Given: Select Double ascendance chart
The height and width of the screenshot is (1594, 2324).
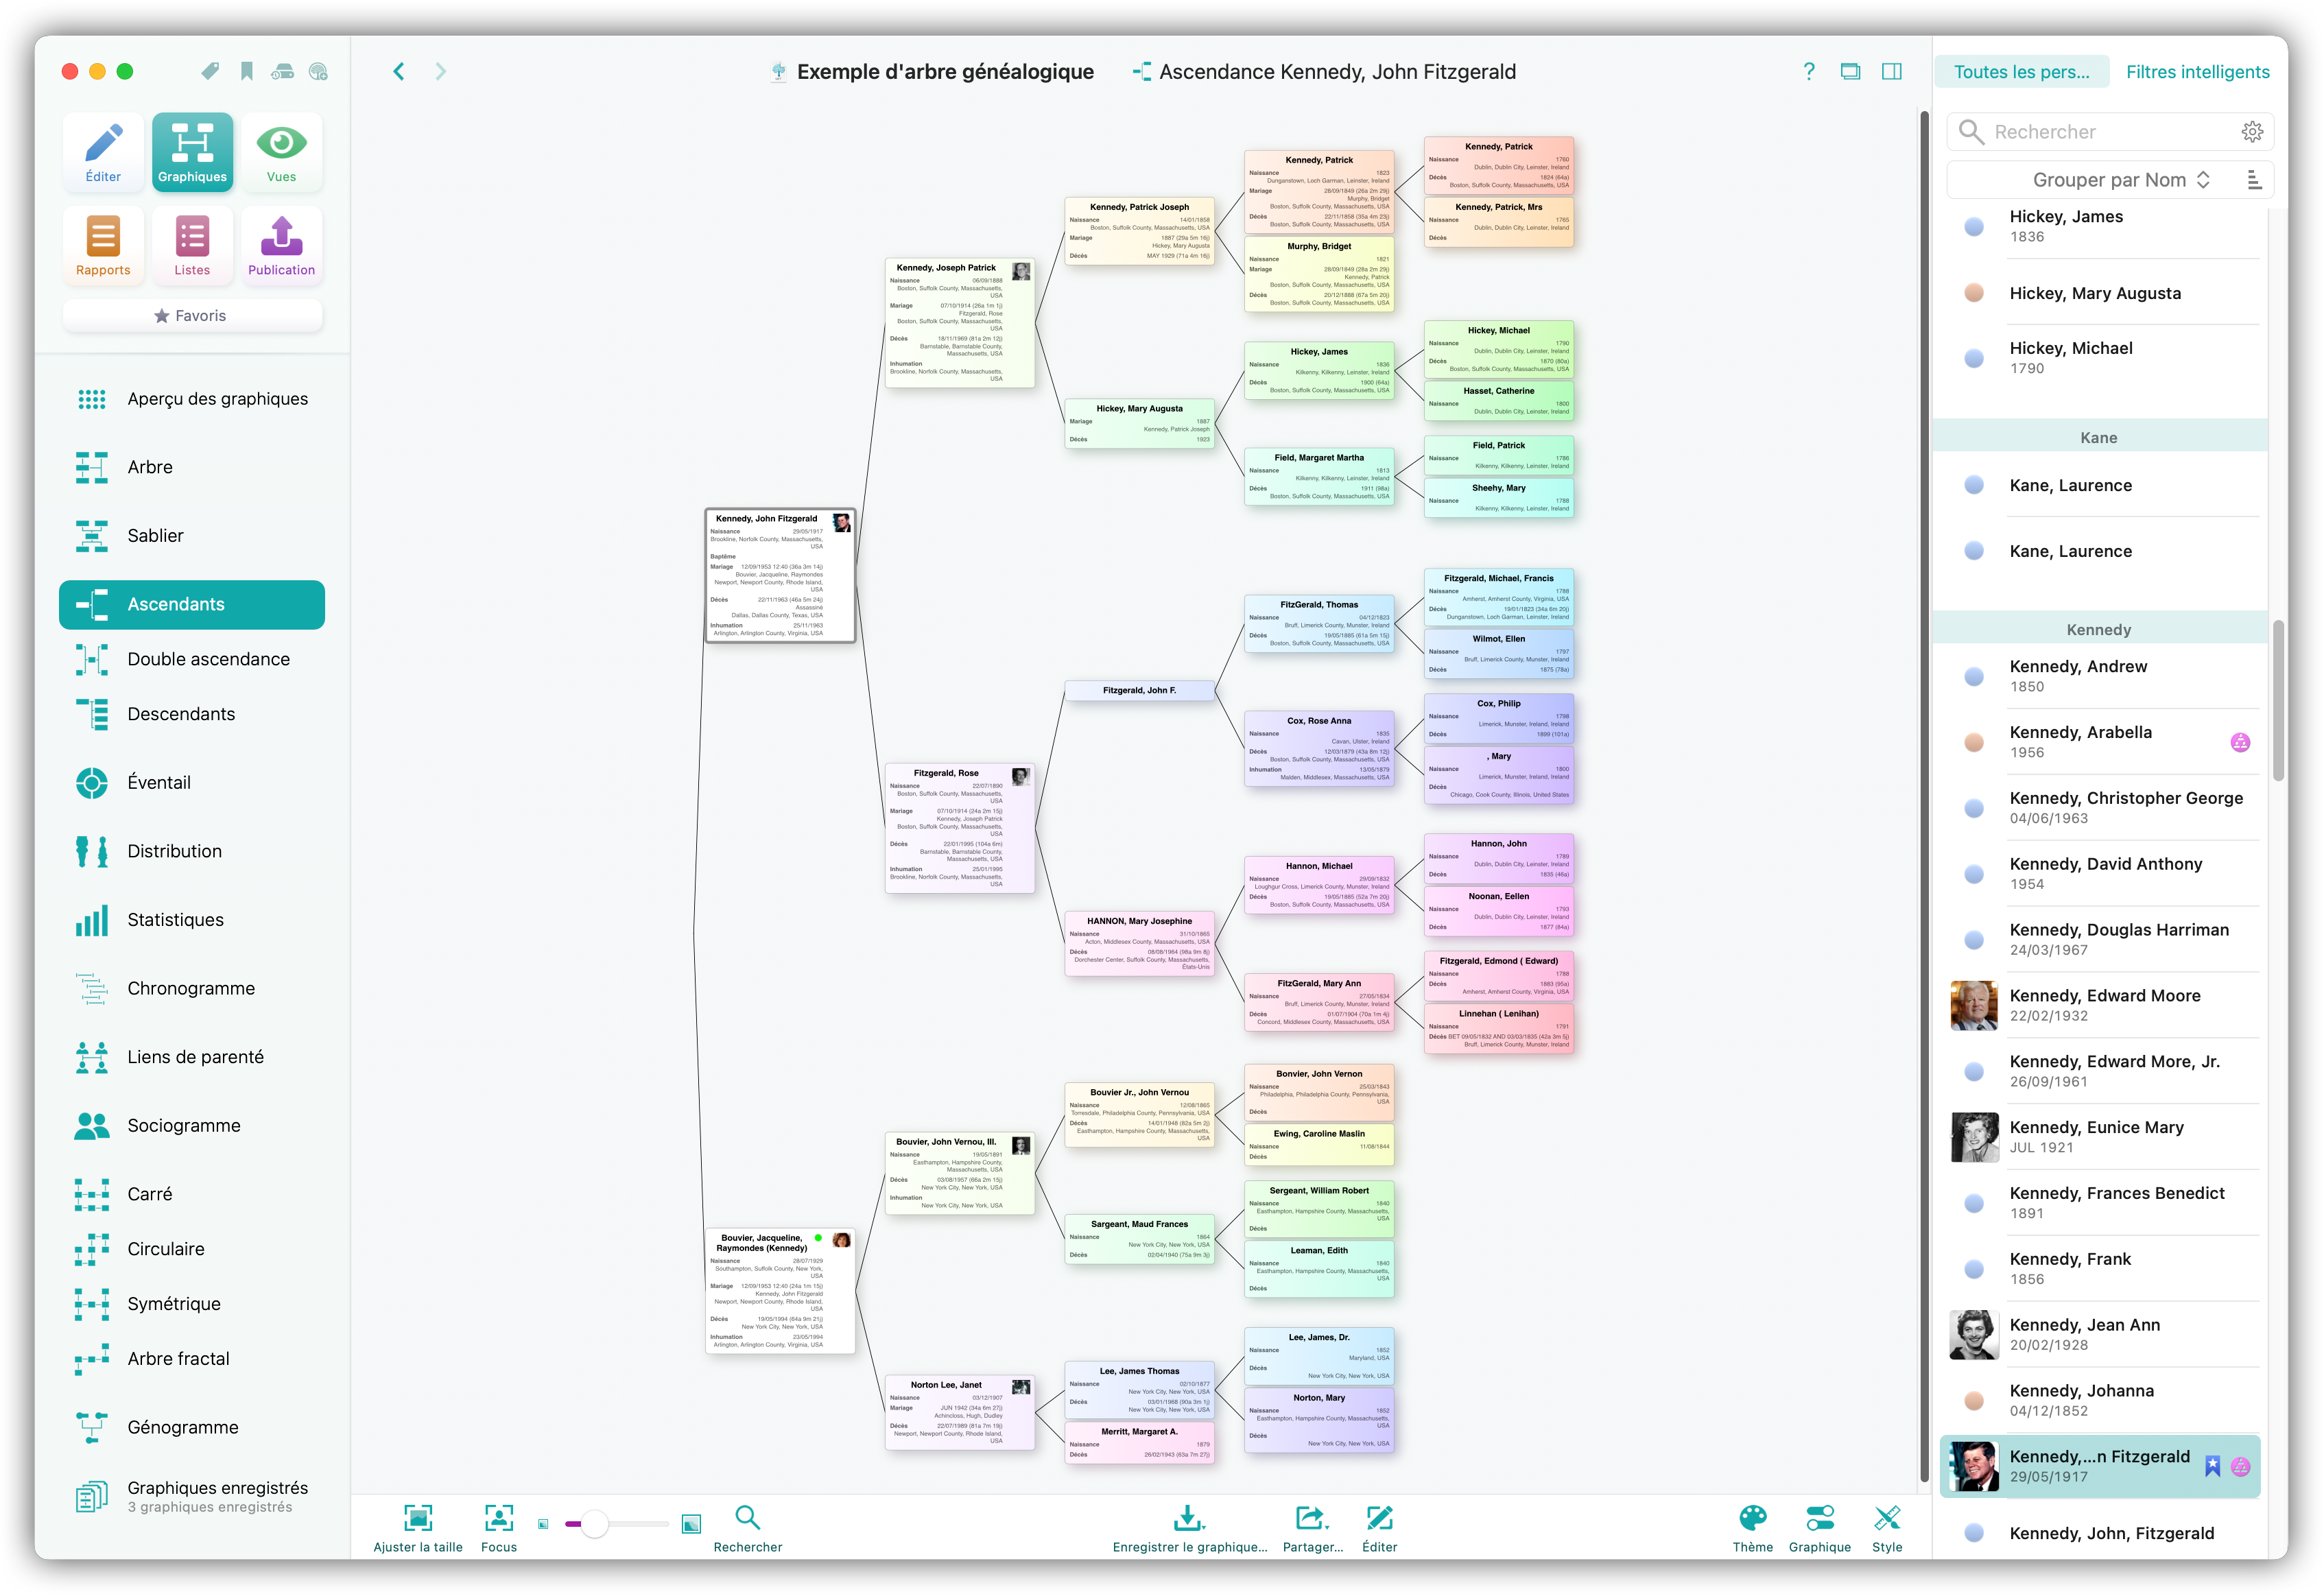Looking at the screenshot, I should tap(192, 659).
